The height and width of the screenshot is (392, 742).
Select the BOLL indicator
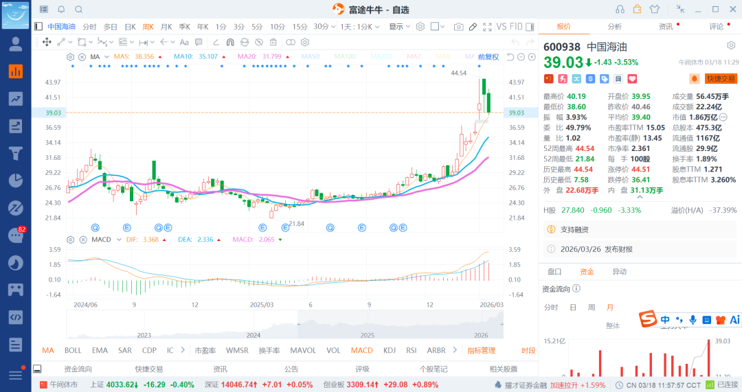[x=73, y=350]
